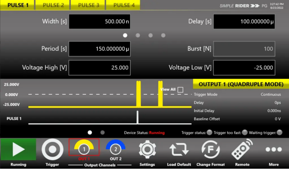Enable the View All checkbox
This screenshot has height=169, width=289.
click(180, 90)
